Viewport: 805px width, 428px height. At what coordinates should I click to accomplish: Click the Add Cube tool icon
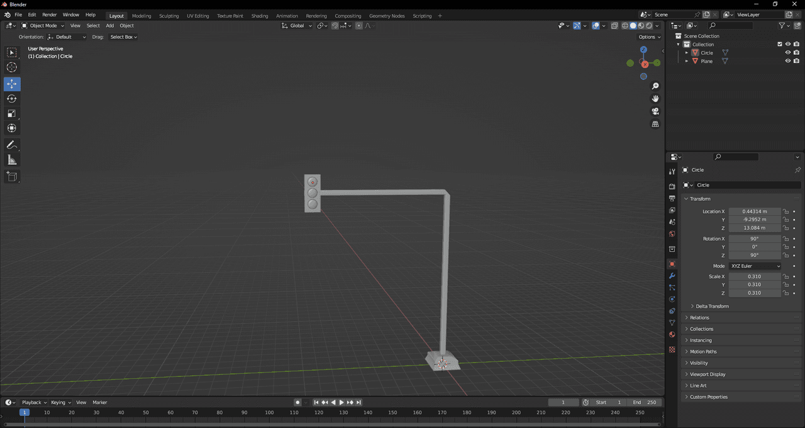point(12,177)
